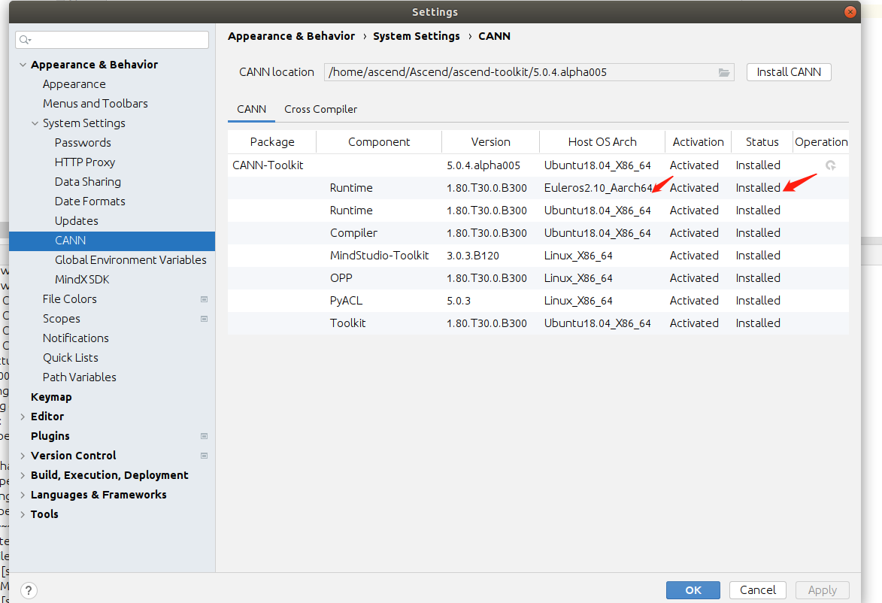The height and width of the screenshot is (603, 882).
Task: Switch to the Cross Compiler tab
Action: click(320, 109)
